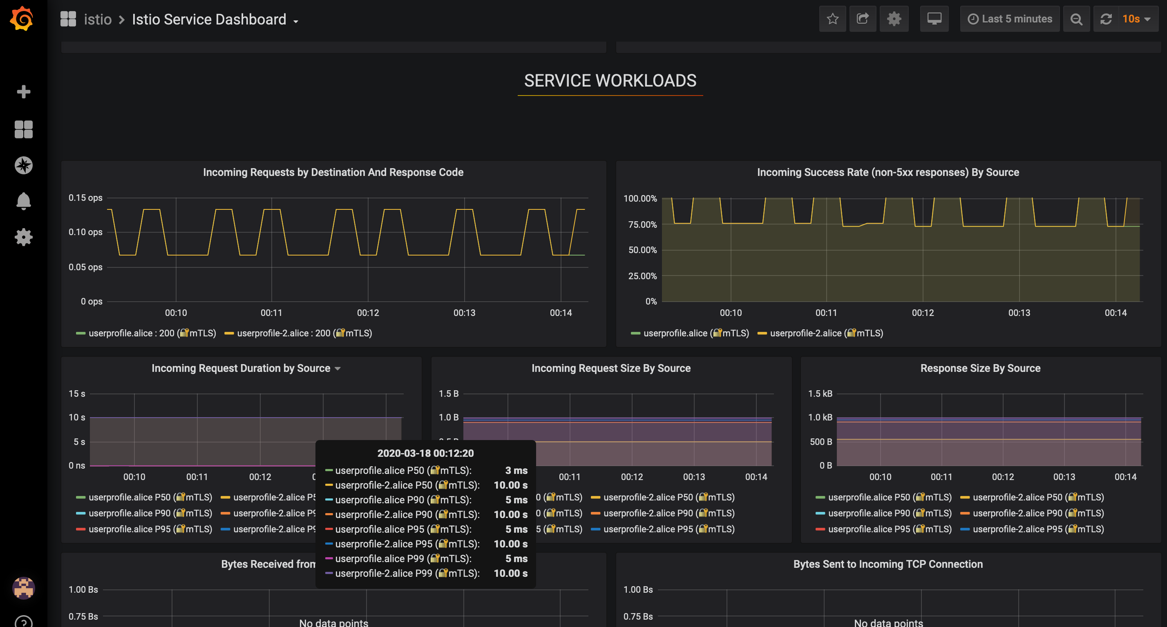The height and width of the screenshot is (627, 1167).
Task: Open the user avatar profile
Action: pyautogui.click(x=24, y=588)
